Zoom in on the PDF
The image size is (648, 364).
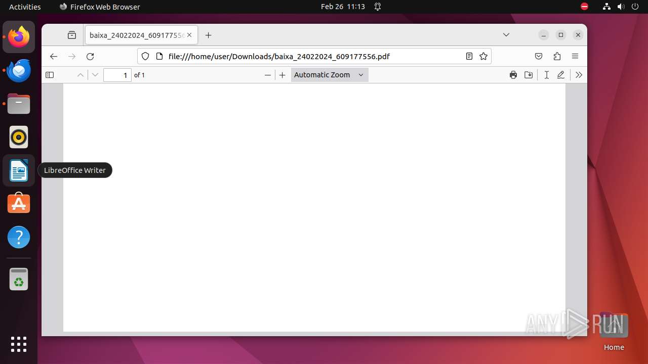coord(282,75)
